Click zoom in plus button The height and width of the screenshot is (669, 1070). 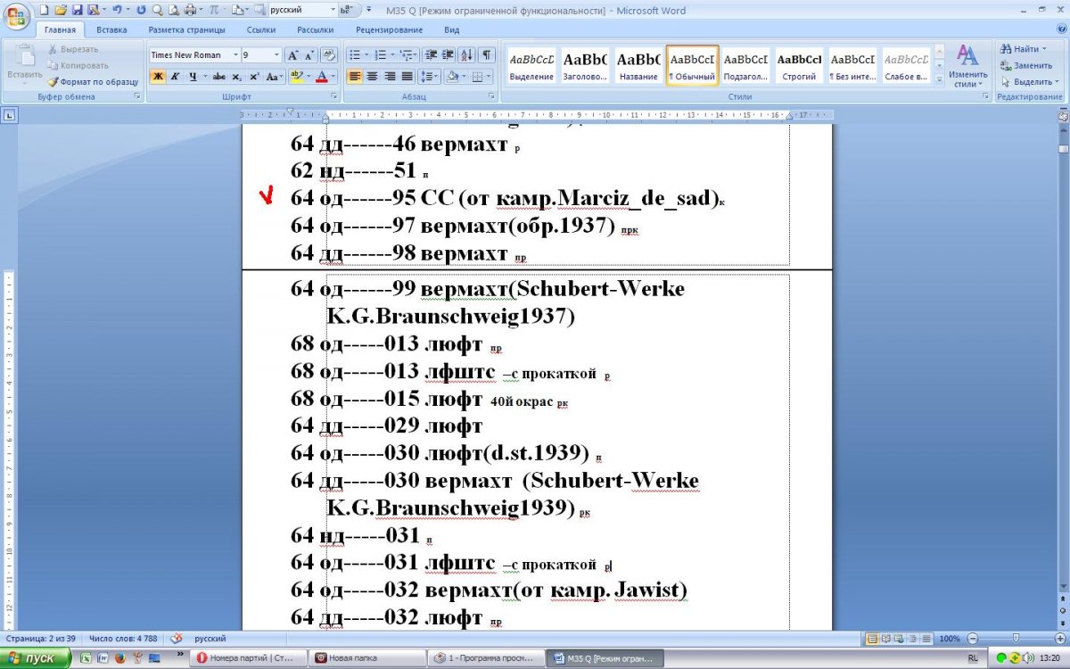(1060, 639)
